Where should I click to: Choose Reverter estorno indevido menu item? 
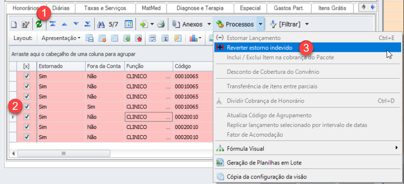click(x=308, y=47)
